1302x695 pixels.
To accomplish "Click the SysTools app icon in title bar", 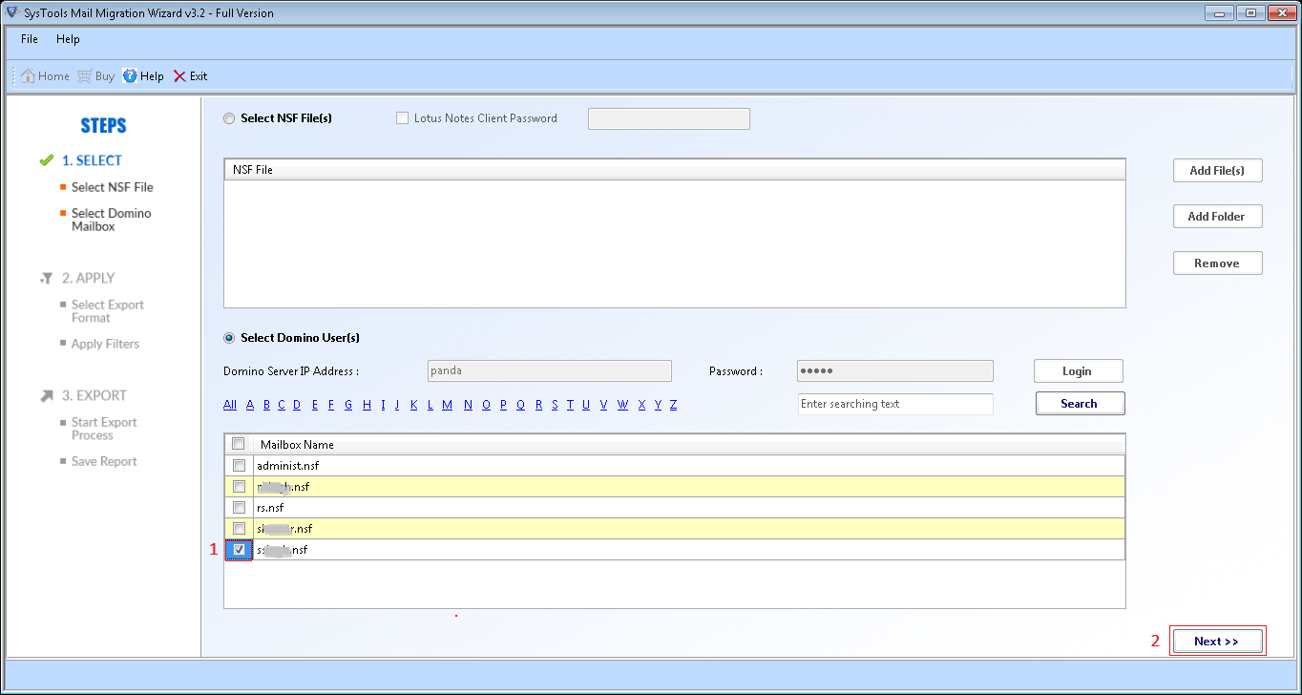I will tap(11, 12).
